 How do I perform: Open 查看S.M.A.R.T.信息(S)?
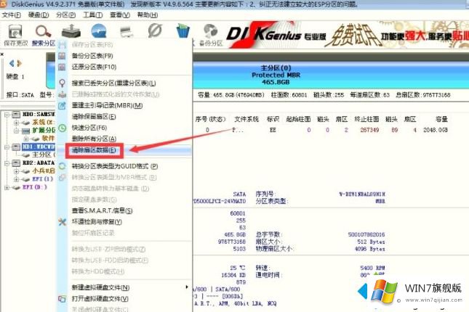click(102, 211)
